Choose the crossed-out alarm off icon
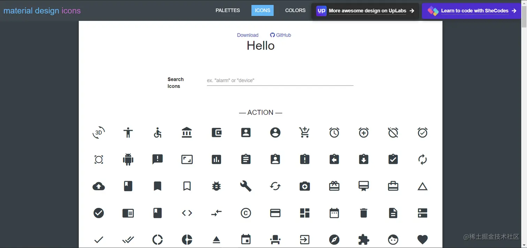The image size is (527, 248). tap(393, 133)
